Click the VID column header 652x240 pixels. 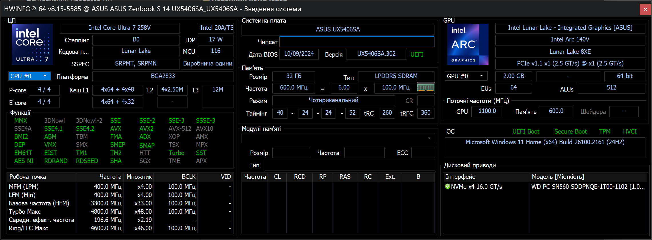(x=215, y=177)
